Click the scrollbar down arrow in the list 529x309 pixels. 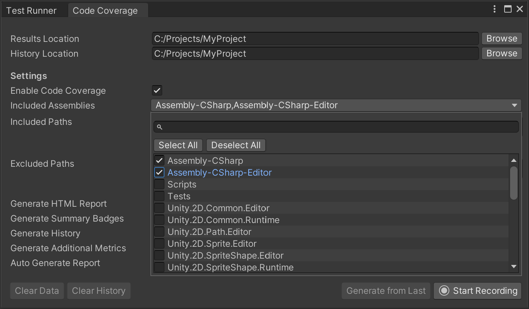tap(514, 266)
